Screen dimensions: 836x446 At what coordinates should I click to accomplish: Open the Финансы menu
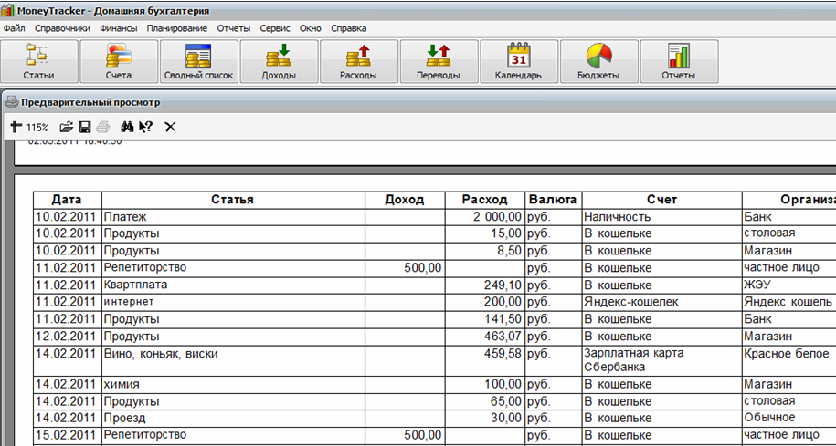tap(119, 28)
